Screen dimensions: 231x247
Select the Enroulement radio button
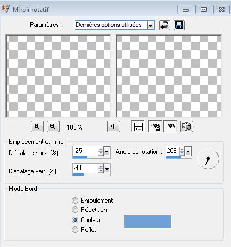[x=75, y=201]
